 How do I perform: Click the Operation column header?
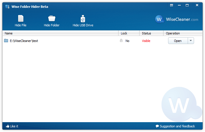(183, 33)
